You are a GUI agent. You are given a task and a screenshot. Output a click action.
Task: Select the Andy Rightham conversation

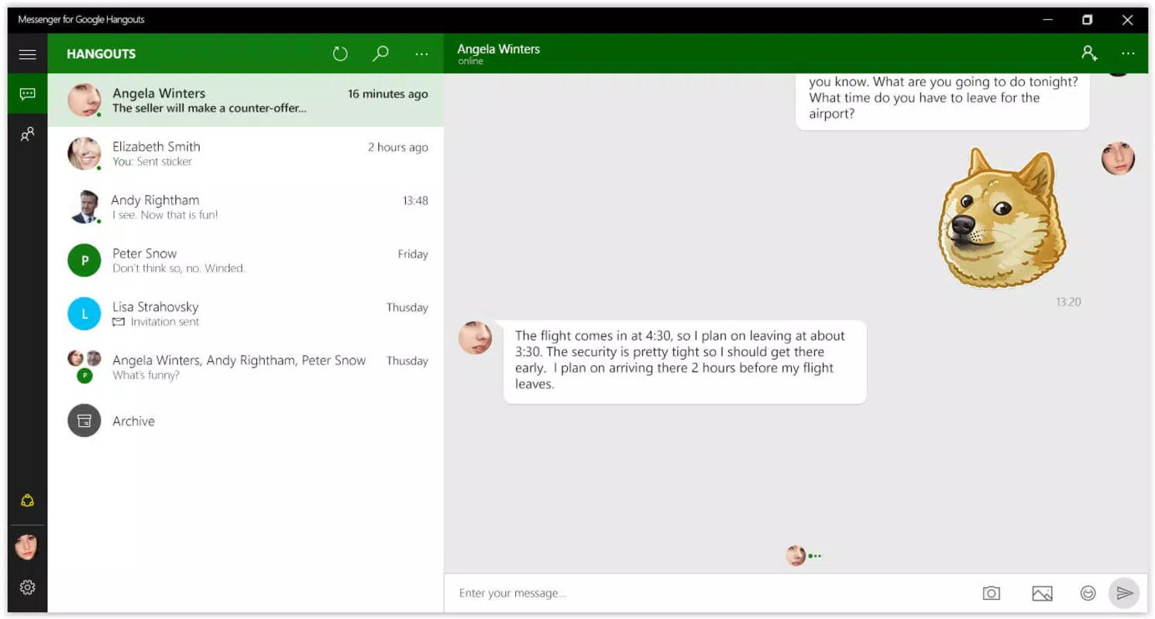point(246,207)
